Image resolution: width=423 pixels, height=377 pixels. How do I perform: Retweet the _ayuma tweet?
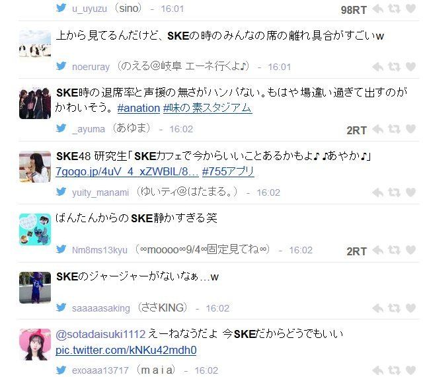click(x=394, y=129)
